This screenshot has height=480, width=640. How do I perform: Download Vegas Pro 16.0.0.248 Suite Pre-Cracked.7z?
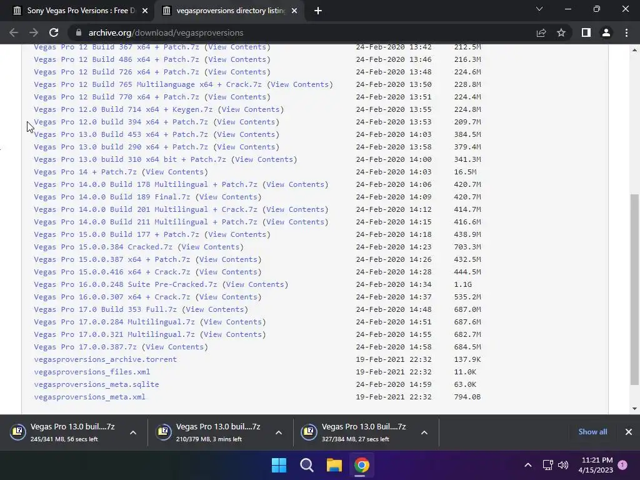pyautogui.click(x=125, y=284)
